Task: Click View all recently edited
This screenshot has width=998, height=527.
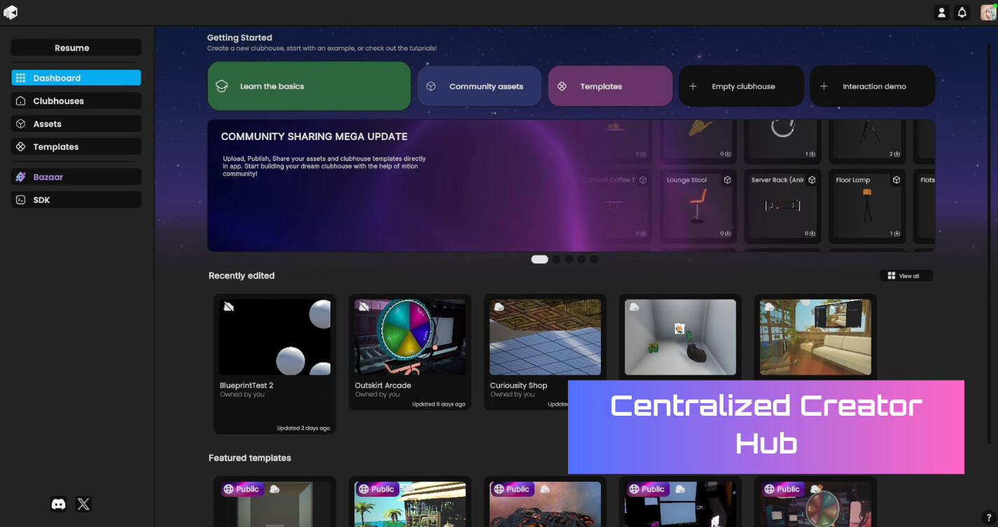Action: point(906,275)
